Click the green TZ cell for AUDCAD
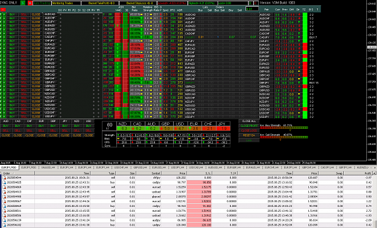377x228 pixels. (x=305, y=14)
